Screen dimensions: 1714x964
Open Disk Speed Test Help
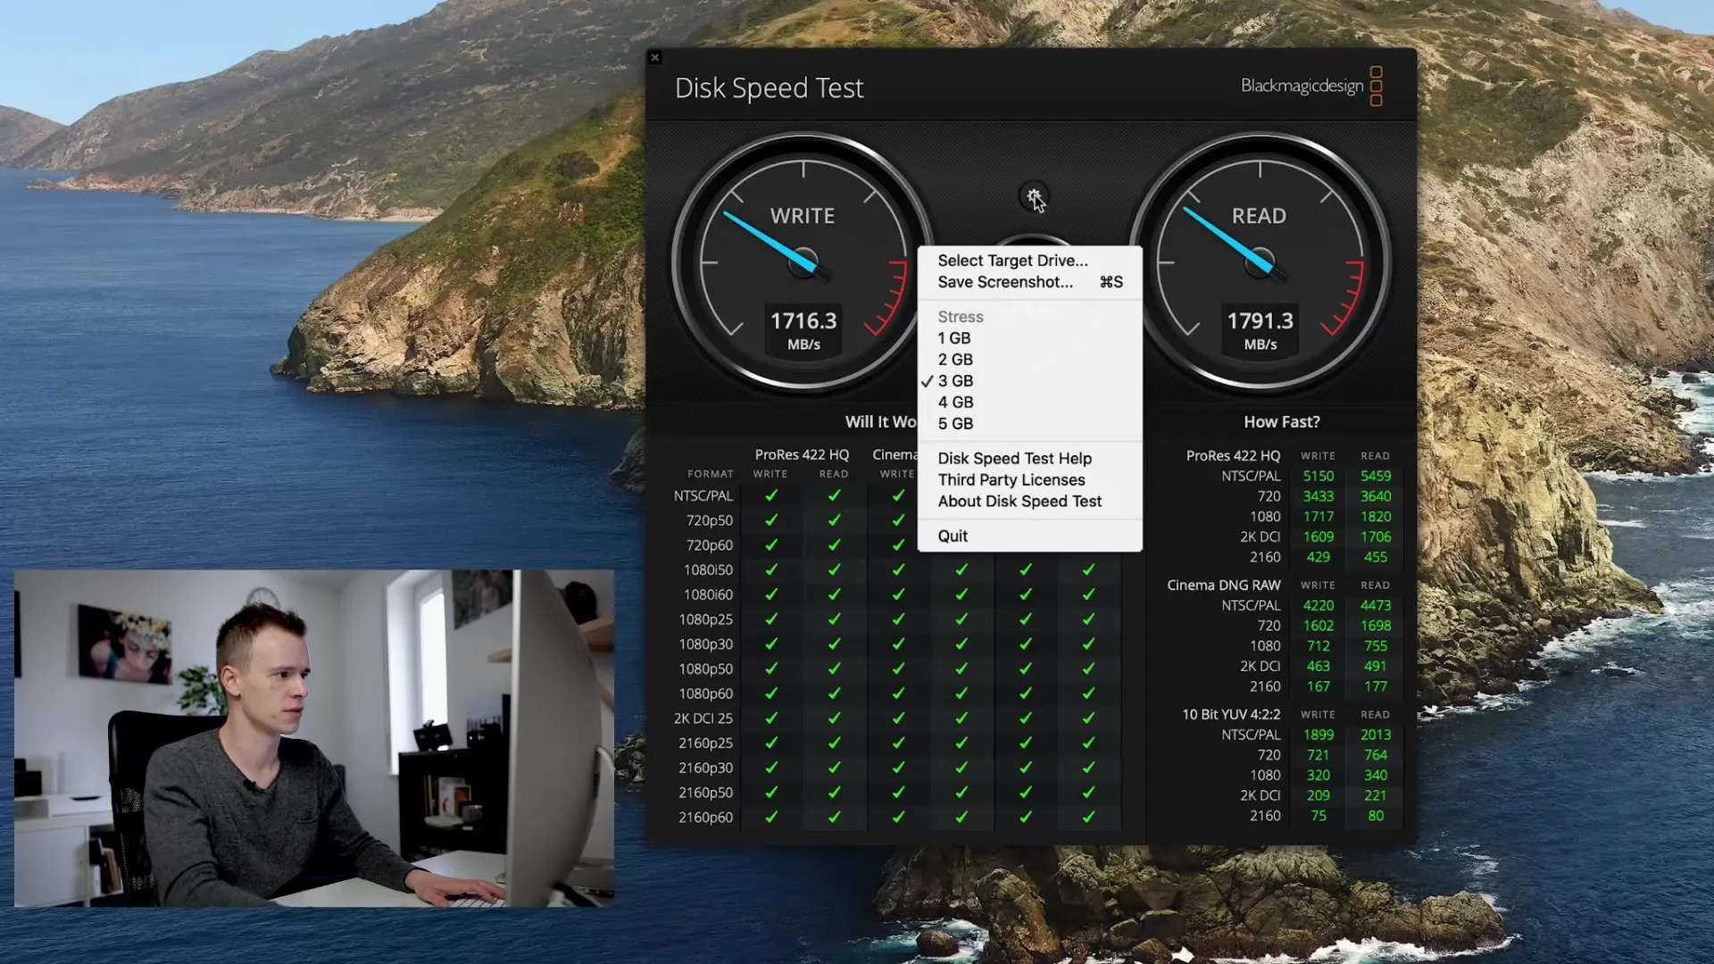1029,458
